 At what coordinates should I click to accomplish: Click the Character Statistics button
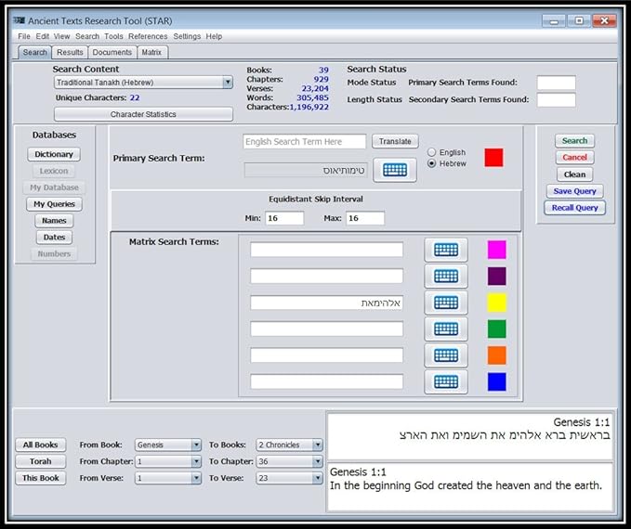143,114
